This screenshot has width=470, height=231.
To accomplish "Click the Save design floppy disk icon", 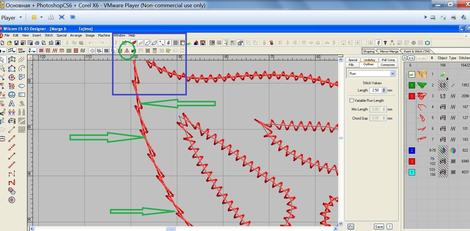I will coord(16,43).
